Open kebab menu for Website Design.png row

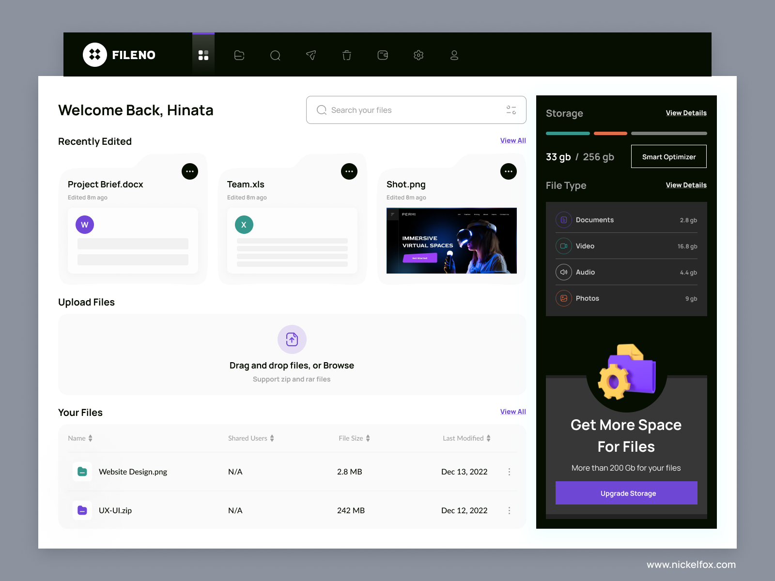[x=509, y=472]
